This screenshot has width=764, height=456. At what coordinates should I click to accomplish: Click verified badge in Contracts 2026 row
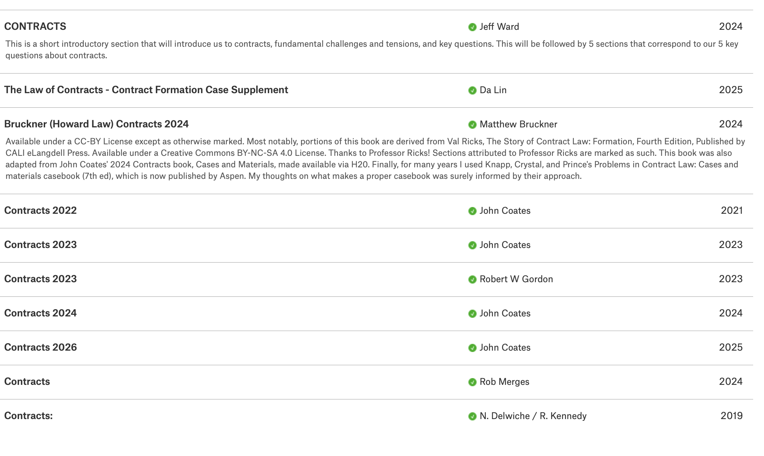coord(472,348)
